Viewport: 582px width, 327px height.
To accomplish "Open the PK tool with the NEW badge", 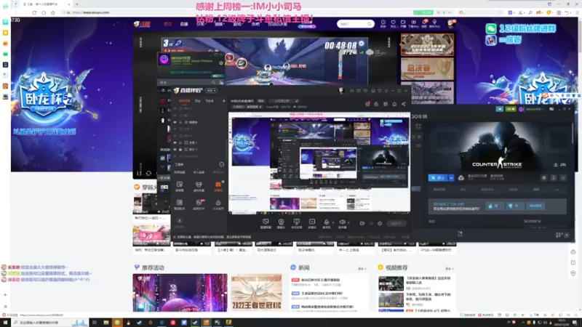I will click(199, 203).
